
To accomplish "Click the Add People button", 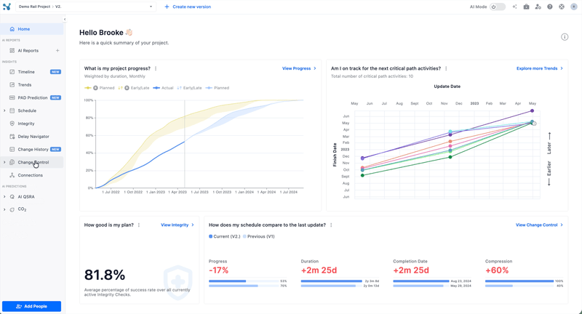I will [31, 306].
